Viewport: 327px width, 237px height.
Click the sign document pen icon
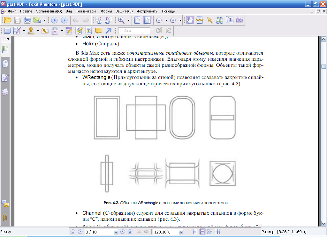tap(17, 31)
